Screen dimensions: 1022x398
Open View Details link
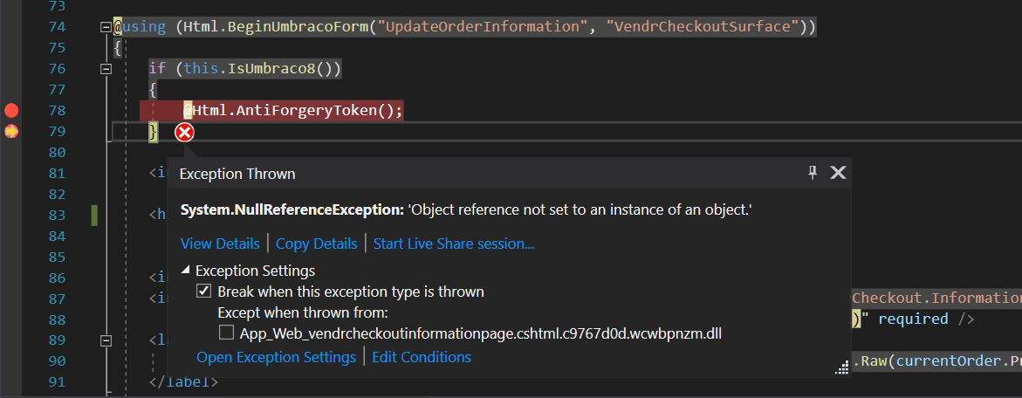click(x=220, y=244)
